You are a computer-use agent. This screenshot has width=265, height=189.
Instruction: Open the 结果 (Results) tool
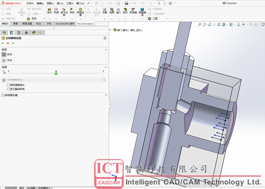click(x=112, y=11)
